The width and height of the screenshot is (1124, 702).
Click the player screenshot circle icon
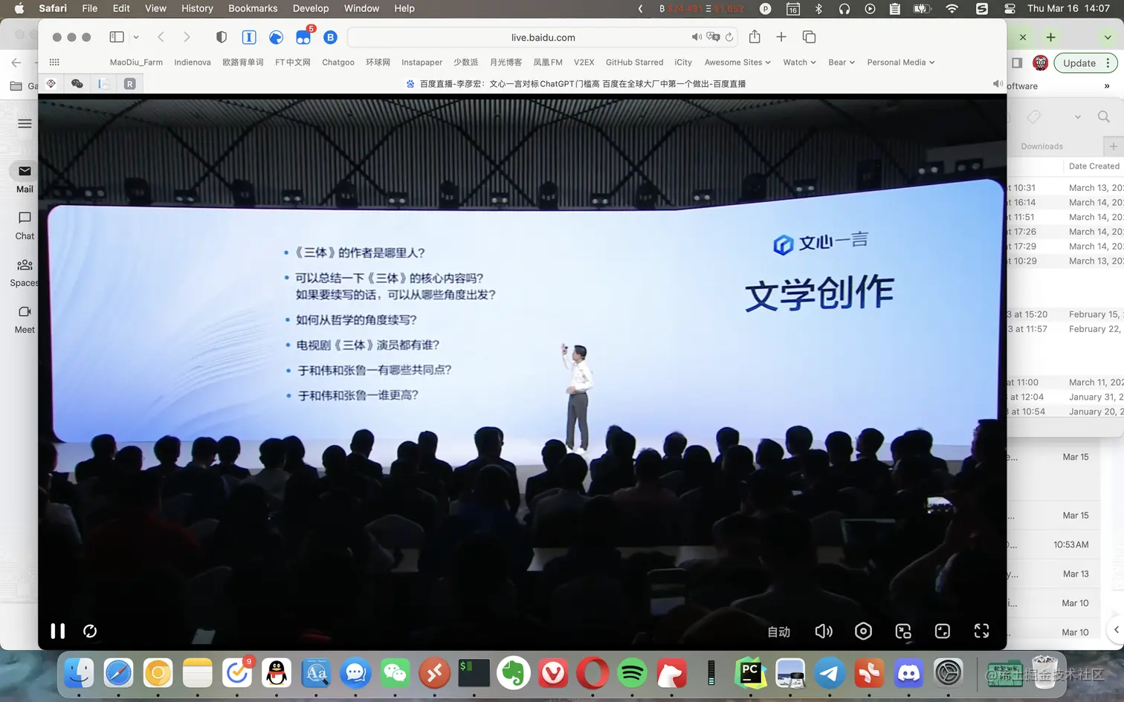pos(863,631)
